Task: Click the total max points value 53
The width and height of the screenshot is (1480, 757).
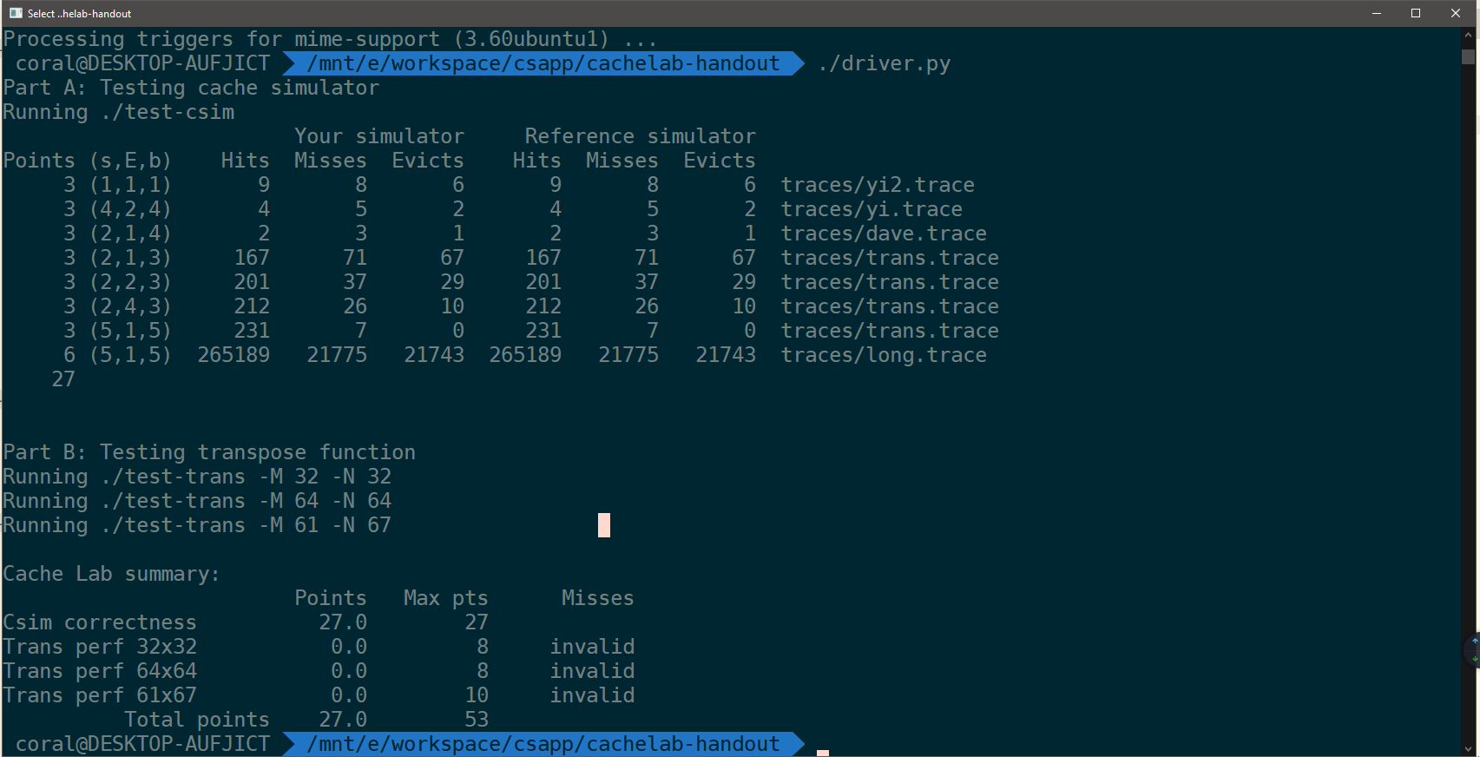Action: (x=477, y=720)
